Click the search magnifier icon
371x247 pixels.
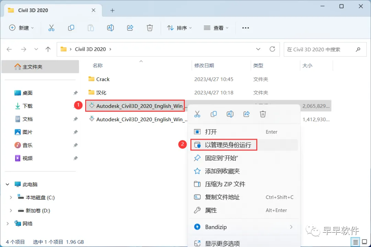click(x=358, y=49)
